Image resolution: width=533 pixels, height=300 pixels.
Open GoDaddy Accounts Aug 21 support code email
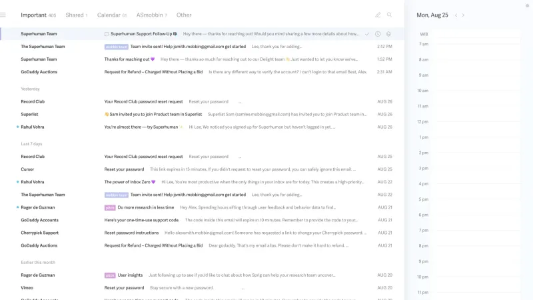point(203,220)
